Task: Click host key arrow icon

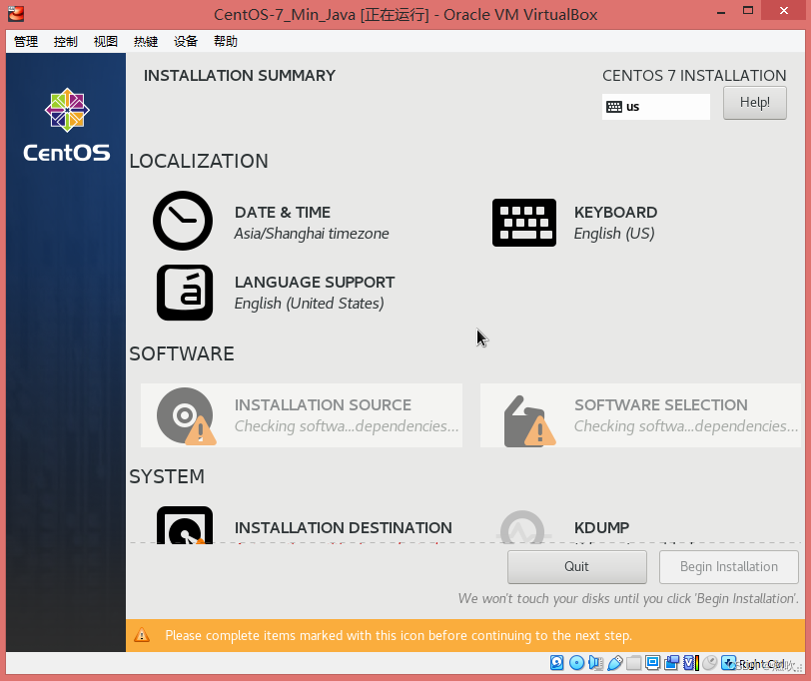Action: [x=729, y=662]
